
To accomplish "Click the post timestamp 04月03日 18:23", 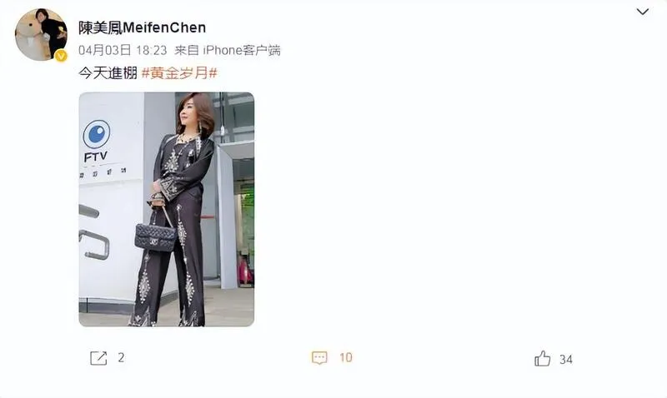I will 123,51.
